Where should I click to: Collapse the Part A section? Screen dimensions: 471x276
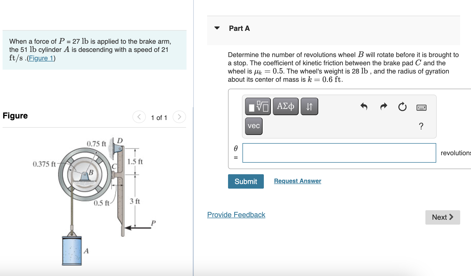coord(217,29)
